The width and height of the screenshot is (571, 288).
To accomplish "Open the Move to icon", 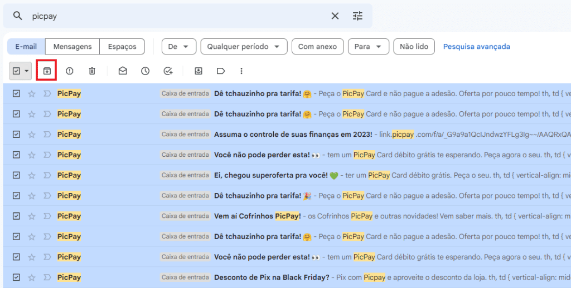I will click(198, 71).
